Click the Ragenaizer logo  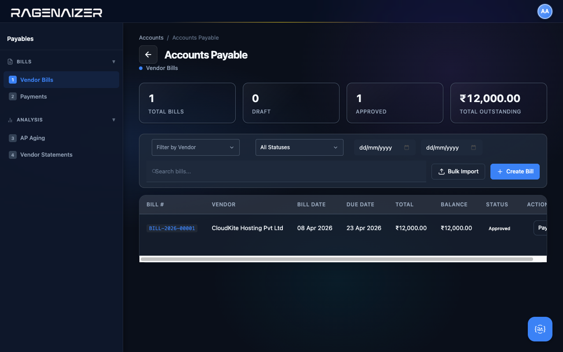(x=56, y=12)
